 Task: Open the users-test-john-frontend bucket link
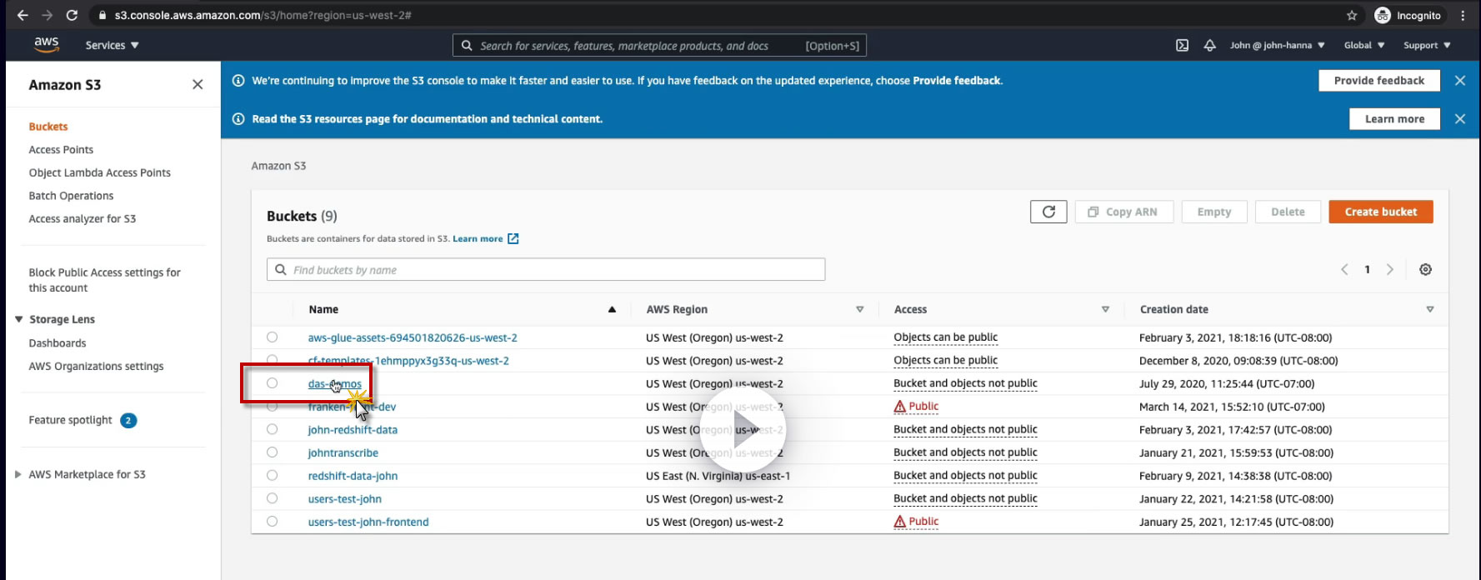[x=368, y=522]
